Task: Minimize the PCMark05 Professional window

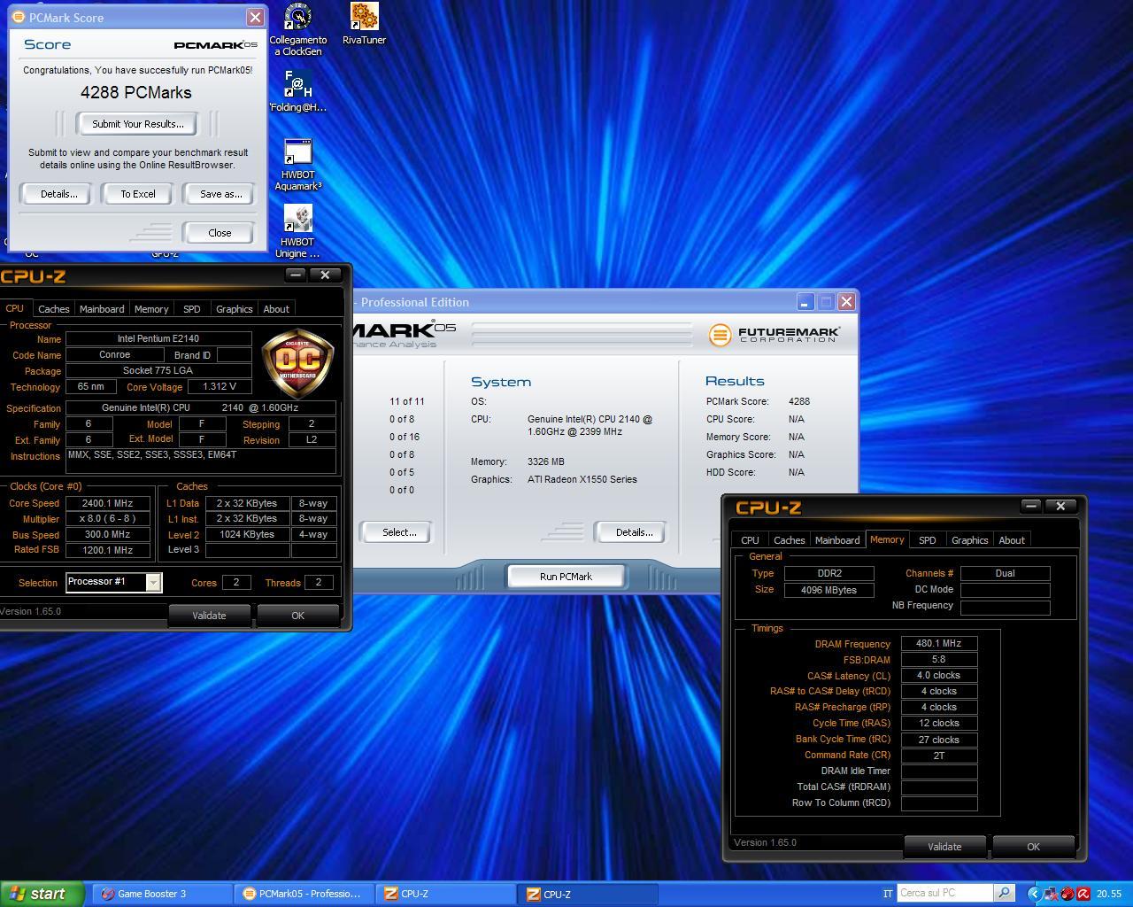Action: (805, 302)
